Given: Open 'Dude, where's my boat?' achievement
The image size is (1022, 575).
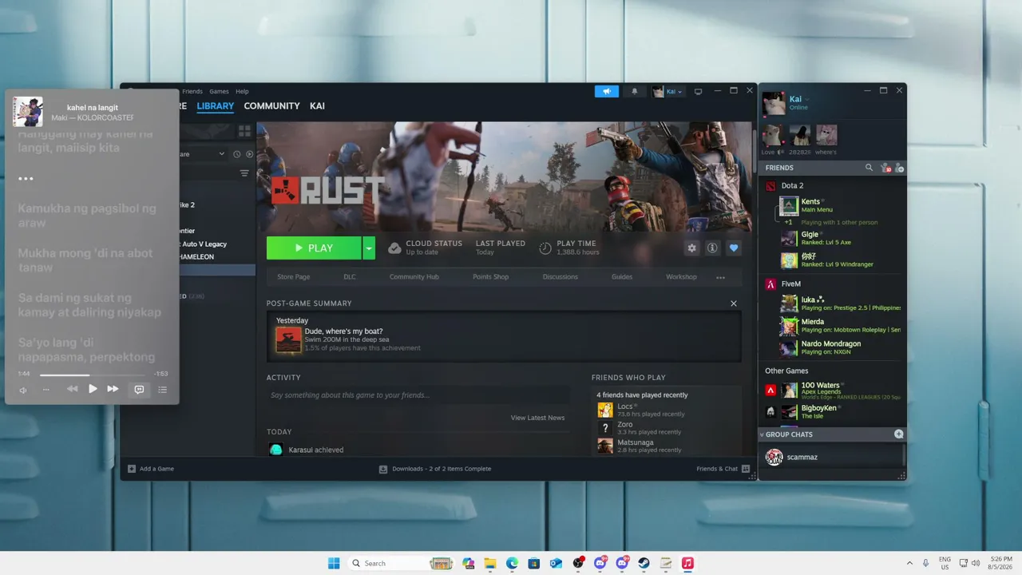Looking at the screenshot, I should [x=343, y=331].
